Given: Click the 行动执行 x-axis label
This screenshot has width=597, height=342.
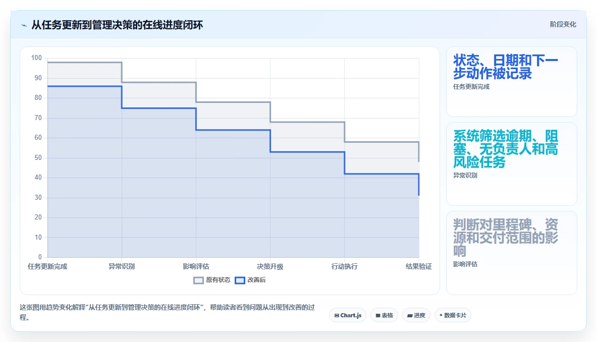Looking at the screenshot, I should pos(345,267).
